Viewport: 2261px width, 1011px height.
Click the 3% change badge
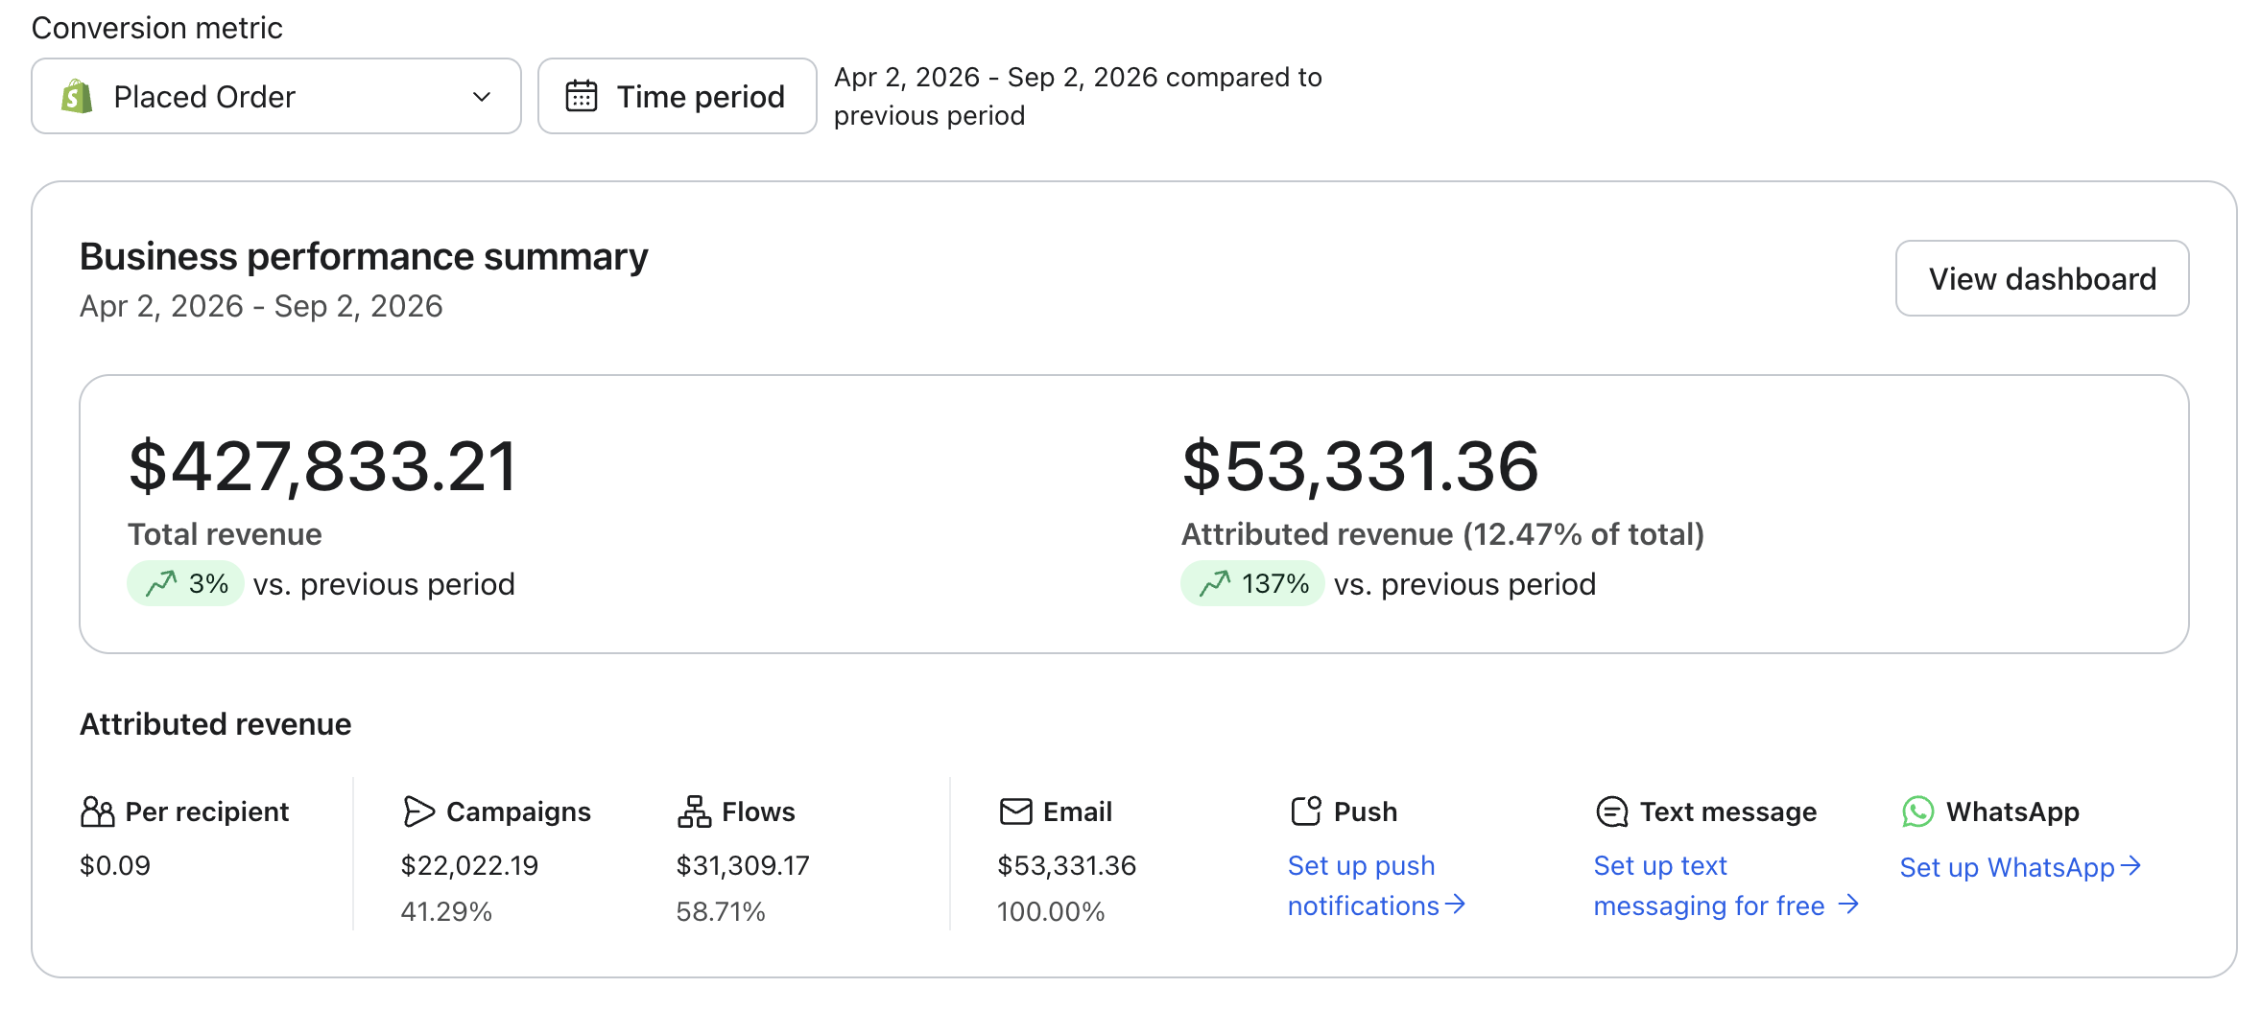(x=185, y=583)
